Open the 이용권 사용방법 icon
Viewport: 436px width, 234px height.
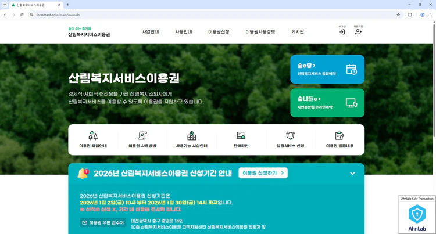[x=142, y=136]
